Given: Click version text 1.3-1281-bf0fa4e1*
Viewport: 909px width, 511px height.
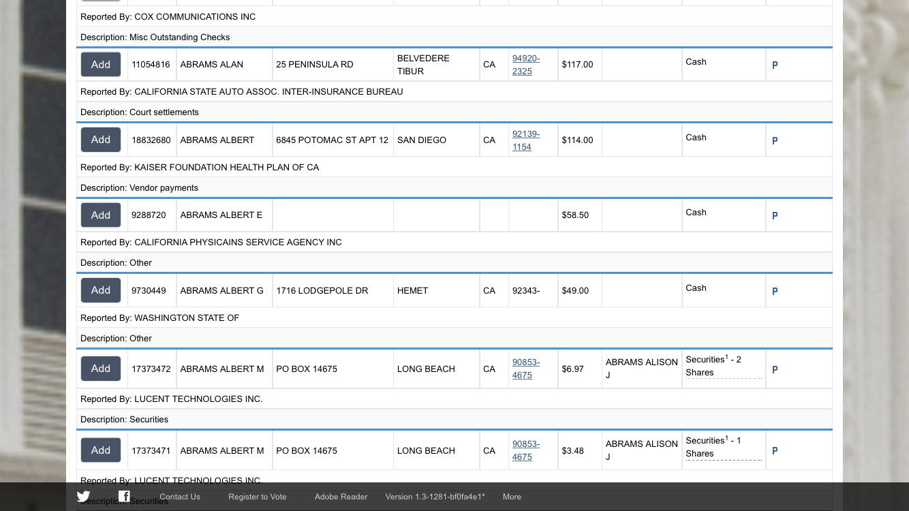Looking at the screenshot, I should tap(435, 497).
